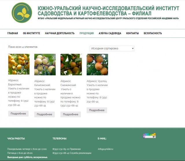Open the Абрикос Уралец product description link

click(97, 91)
